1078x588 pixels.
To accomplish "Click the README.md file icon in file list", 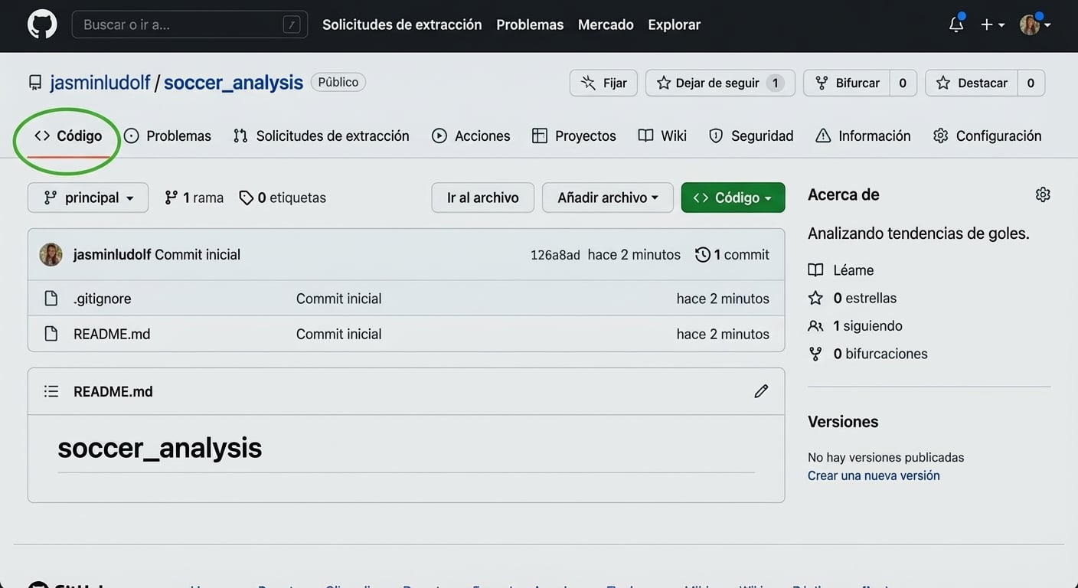I will [x=51, y=334].
